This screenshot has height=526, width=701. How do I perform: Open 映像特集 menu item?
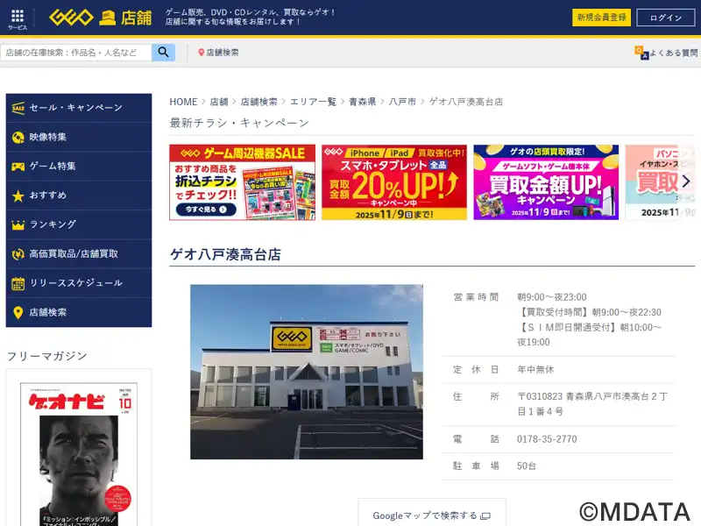point(79,138)
